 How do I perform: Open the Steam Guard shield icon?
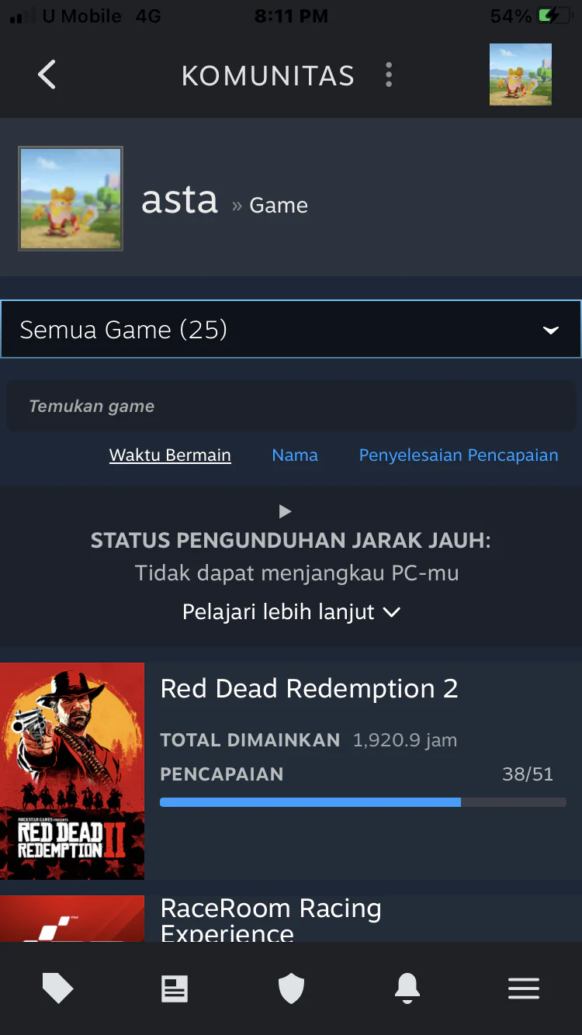click(291, 988)
